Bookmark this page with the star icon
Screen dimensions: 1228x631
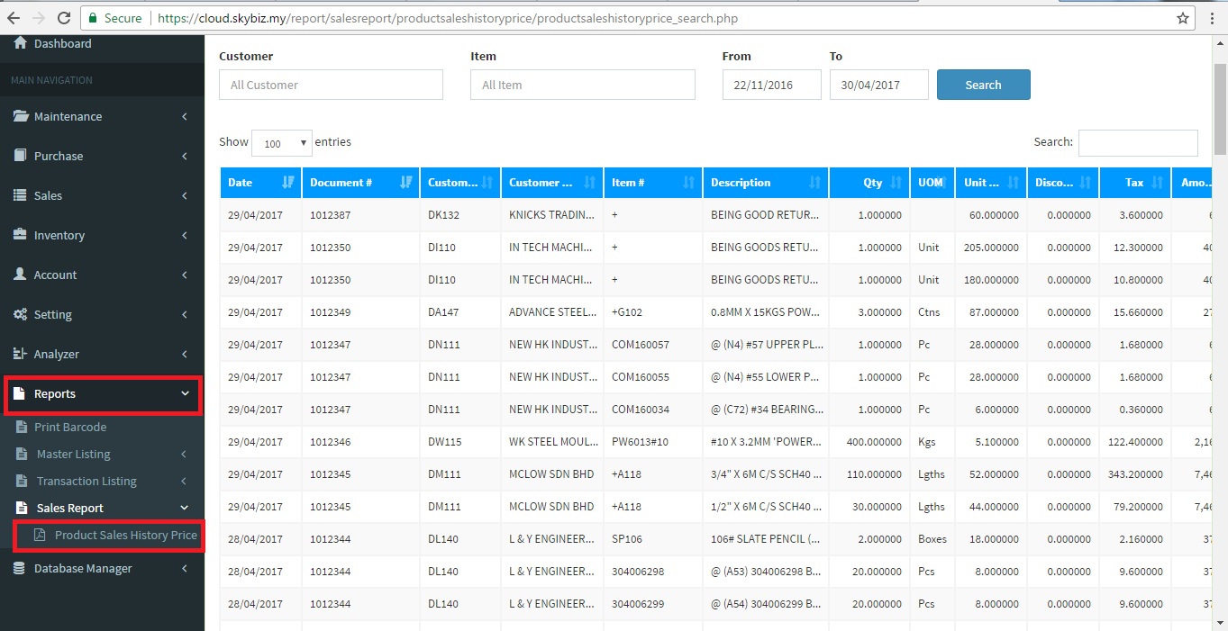(1183, 18)
